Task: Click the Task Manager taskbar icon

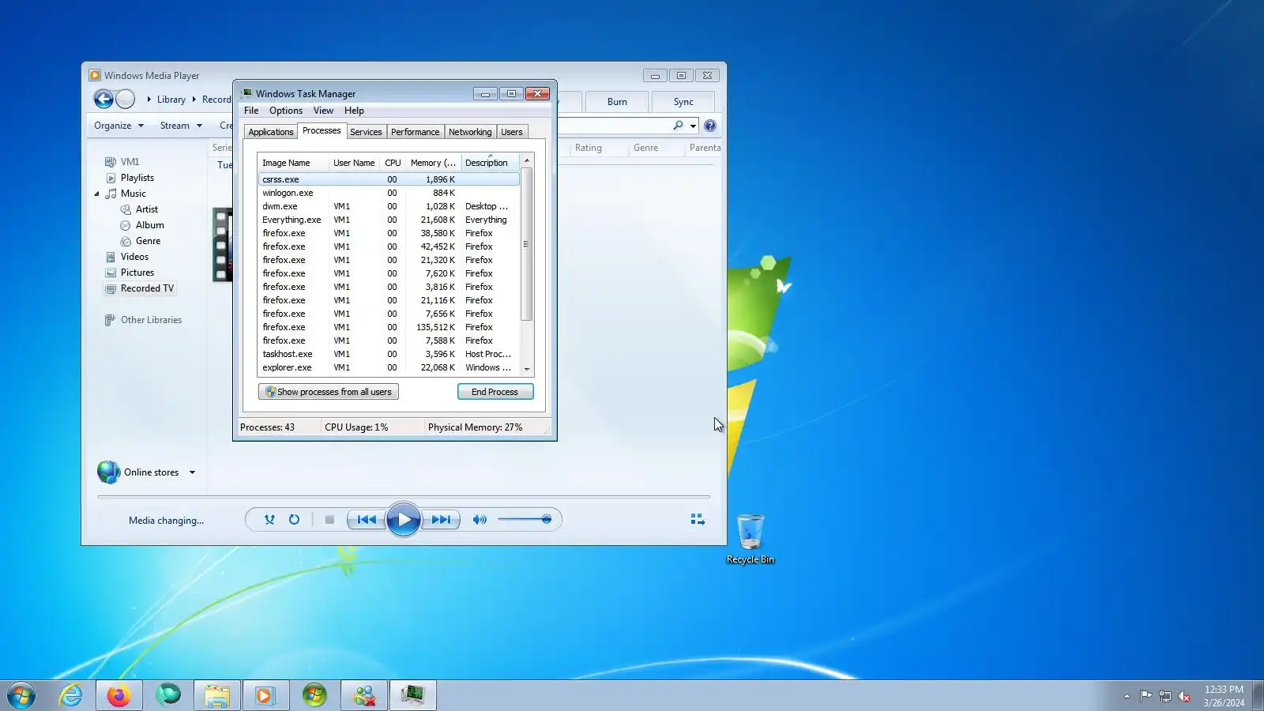Action: pyautogui.click(x=412, y=695)
